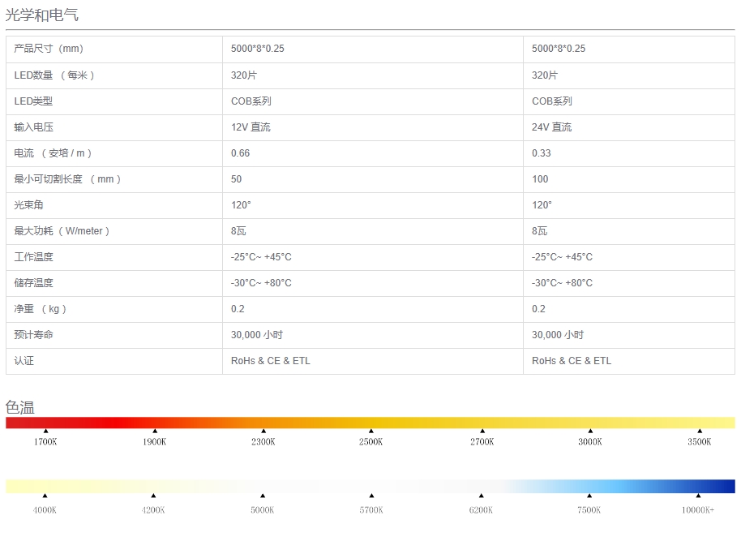Select the 12V 直流 input voltage cell
This screenshot has width=741, height=541.
click(x=251, y=127)
